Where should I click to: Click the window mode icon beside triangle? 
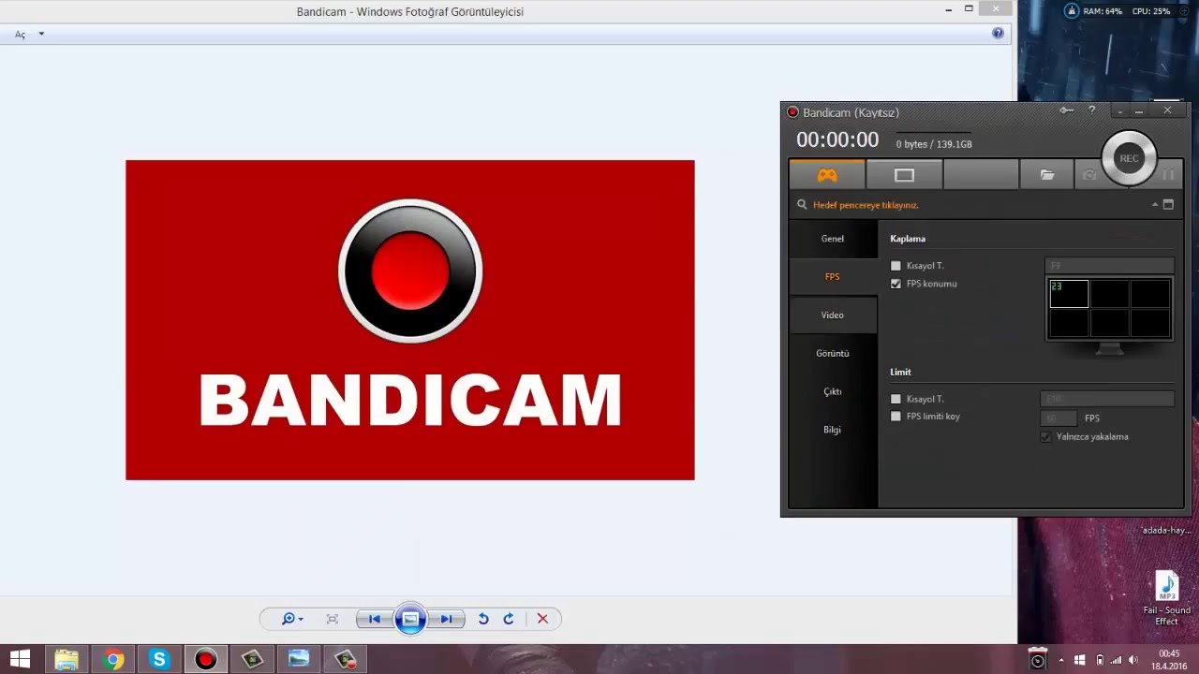1168,204
